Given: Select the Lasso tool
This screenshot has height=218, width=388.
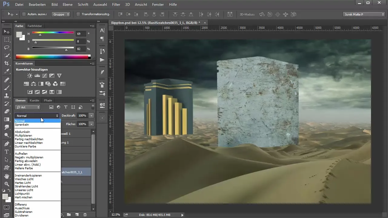Looking at the screenshot, I should click(7, 48).
